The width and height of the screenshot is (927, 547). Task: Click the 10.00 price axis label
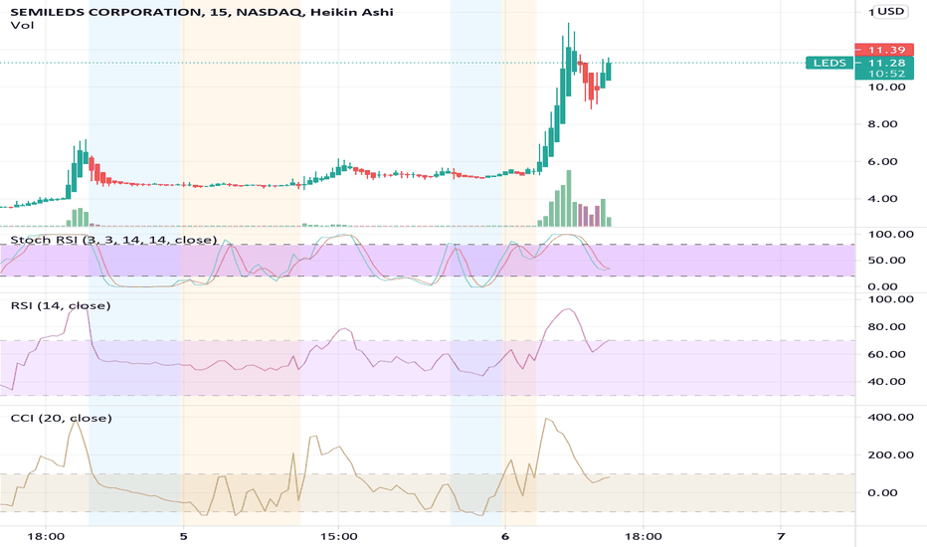886,87
